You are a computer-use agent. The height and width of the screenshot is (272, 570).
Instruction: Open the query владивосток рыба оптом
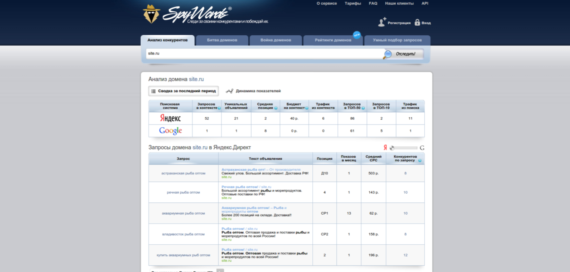(x=183, y=234)
